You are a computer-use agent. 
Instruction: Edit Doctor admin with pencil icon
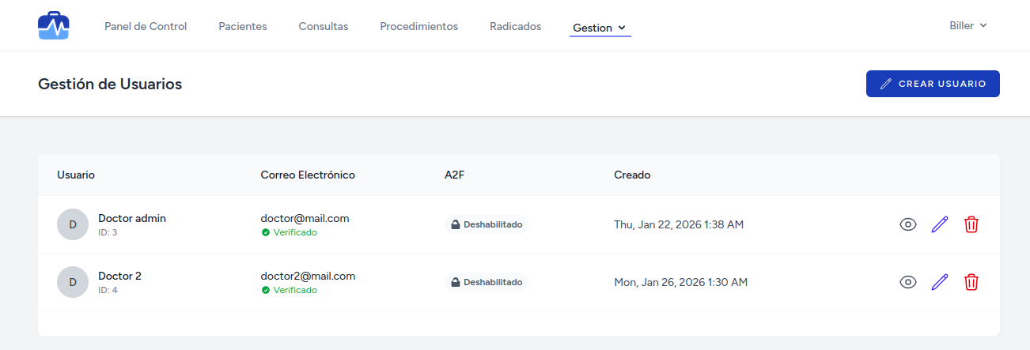click(x=940, y=224)
